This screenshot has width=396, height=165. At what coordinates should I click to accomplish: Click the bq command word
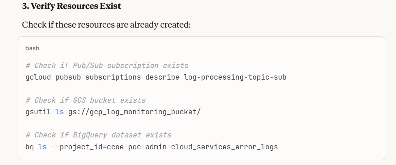pos(30,147)
